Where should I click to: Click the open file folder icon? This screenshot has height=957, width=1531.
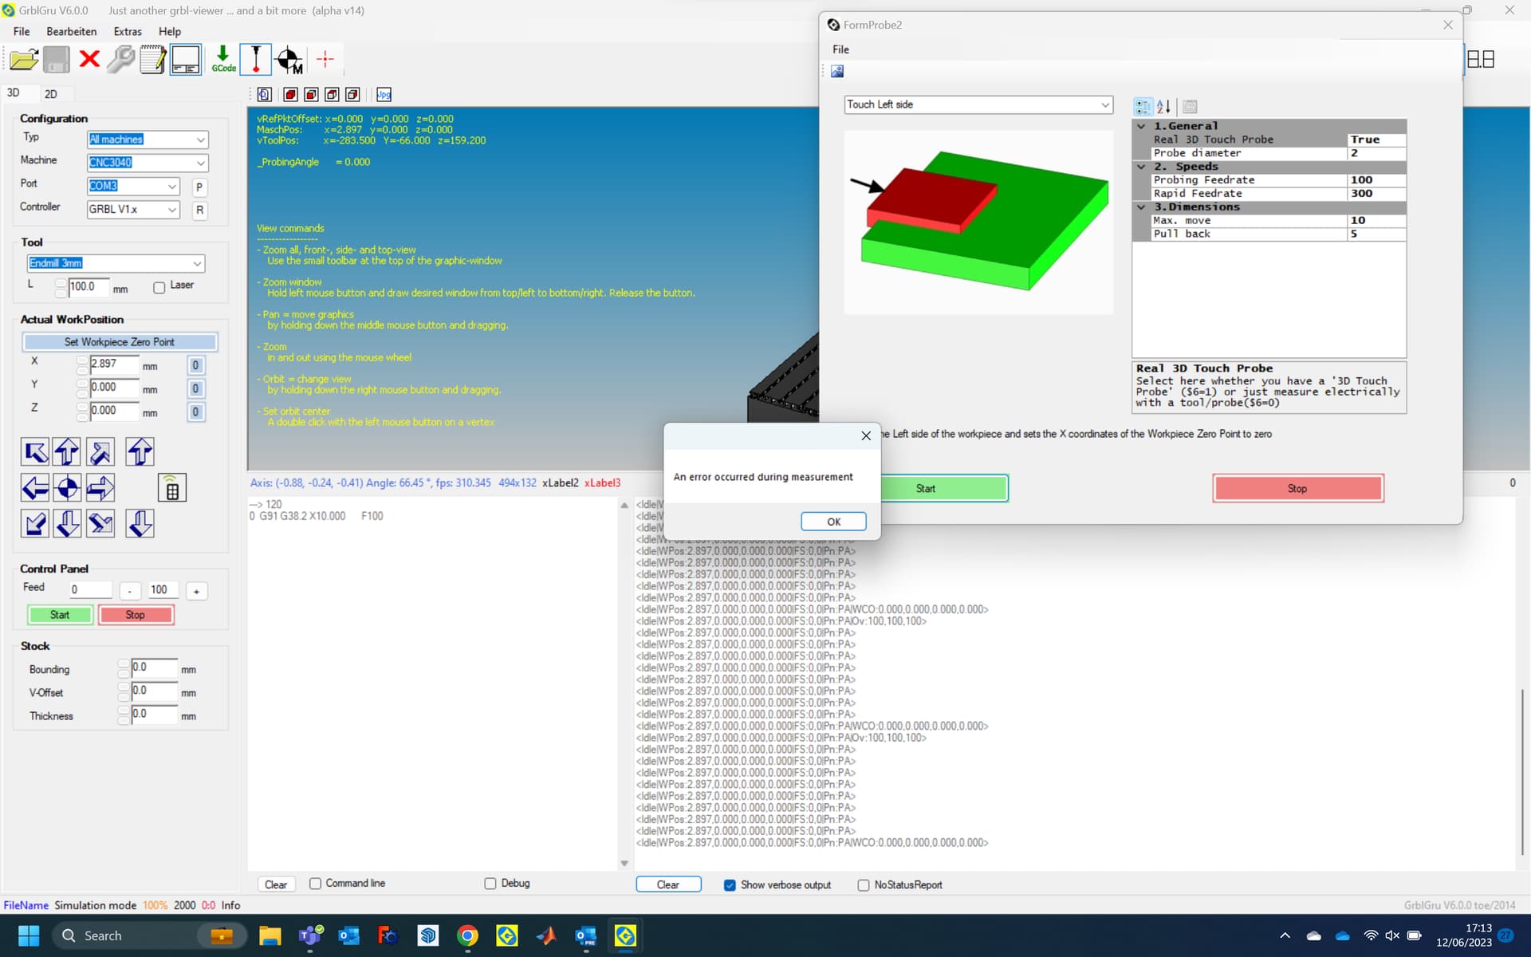24,59
